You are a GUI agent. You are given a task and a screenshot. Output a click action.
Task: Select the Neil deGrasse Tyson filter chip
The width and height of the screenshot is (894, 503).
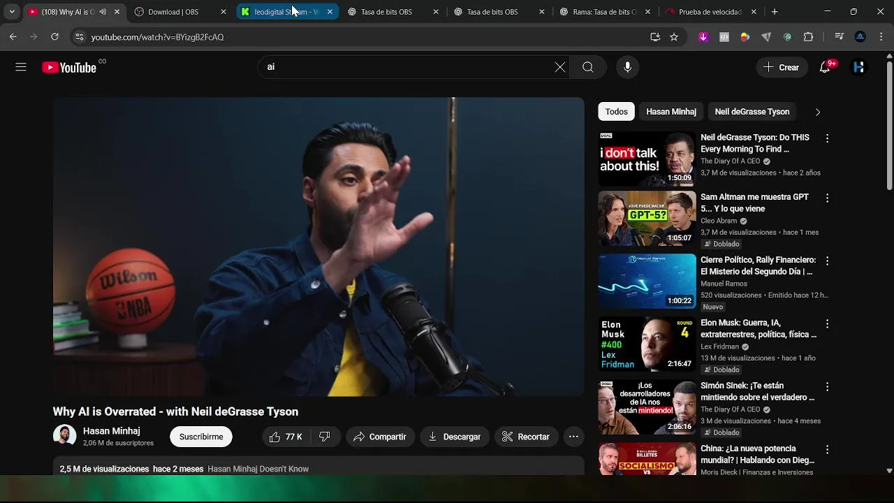(x=752, y=112)
